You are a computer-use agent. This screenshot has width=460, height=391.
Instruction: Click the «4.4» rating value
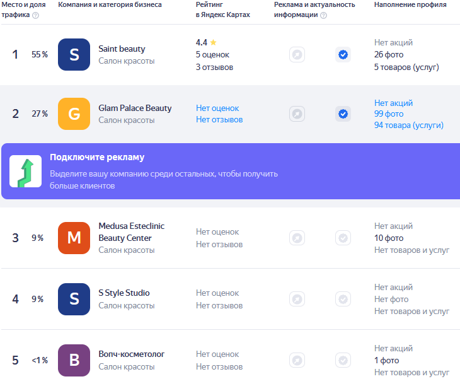[202, 42]
